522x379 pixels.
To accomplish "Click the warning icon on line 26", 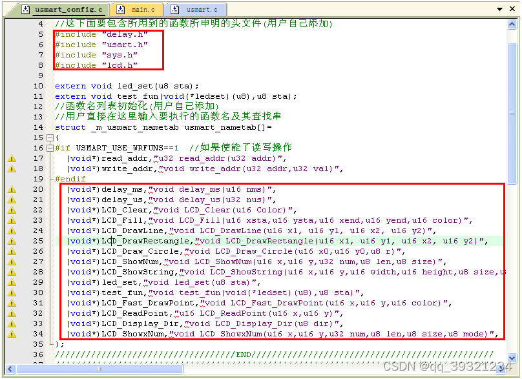I will coord(12,251).
